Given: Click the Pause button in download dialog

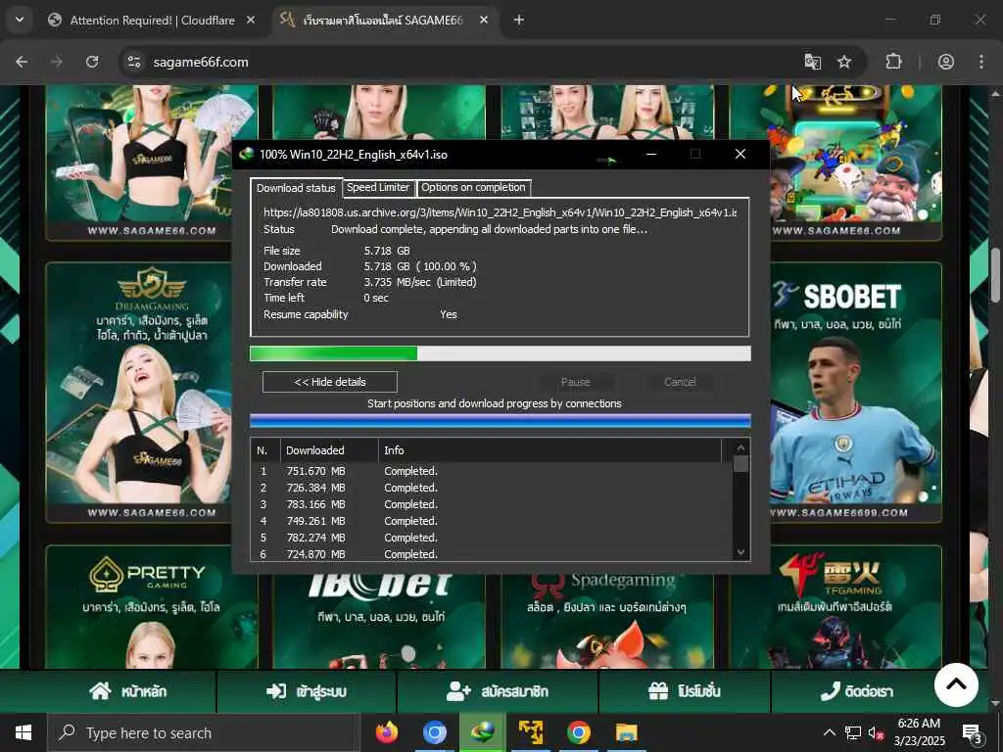Looking at the screenshot, I should click(x=575, y=382).
